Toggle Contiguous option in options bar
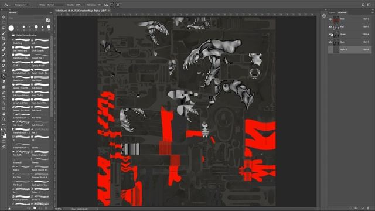This screenshot has height=211, width=375. tap(112, 5)
